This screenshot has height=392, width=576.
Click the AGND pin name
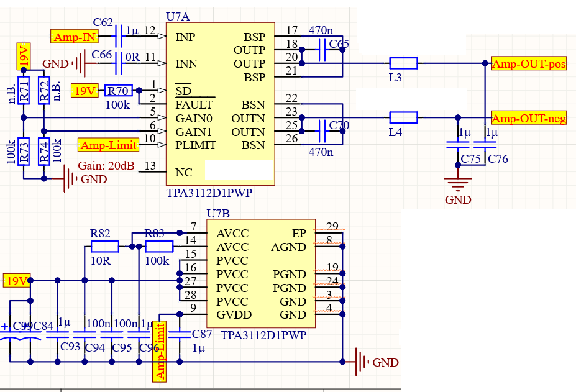point(288,247)
